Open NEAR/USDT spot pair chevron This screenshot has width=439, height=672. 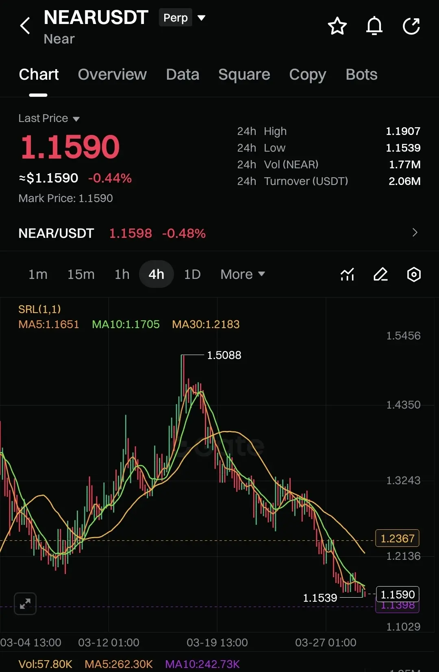tap(415, 233)
